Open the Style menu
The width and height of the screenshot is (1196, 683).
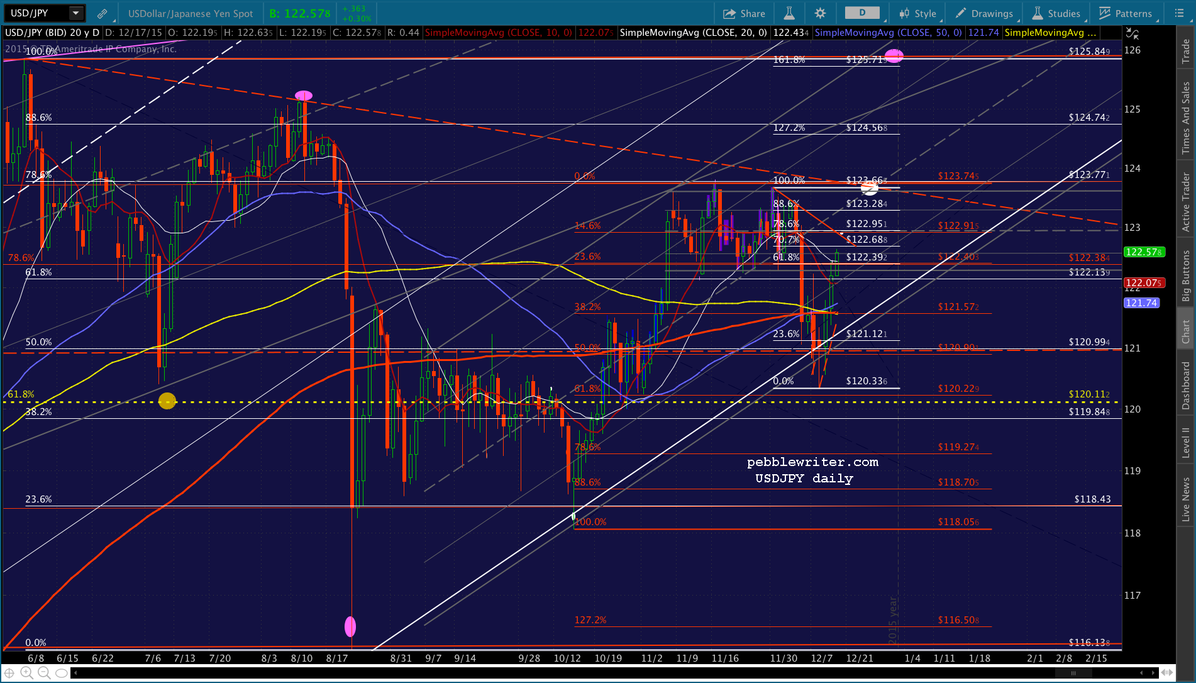click(918, 13)
